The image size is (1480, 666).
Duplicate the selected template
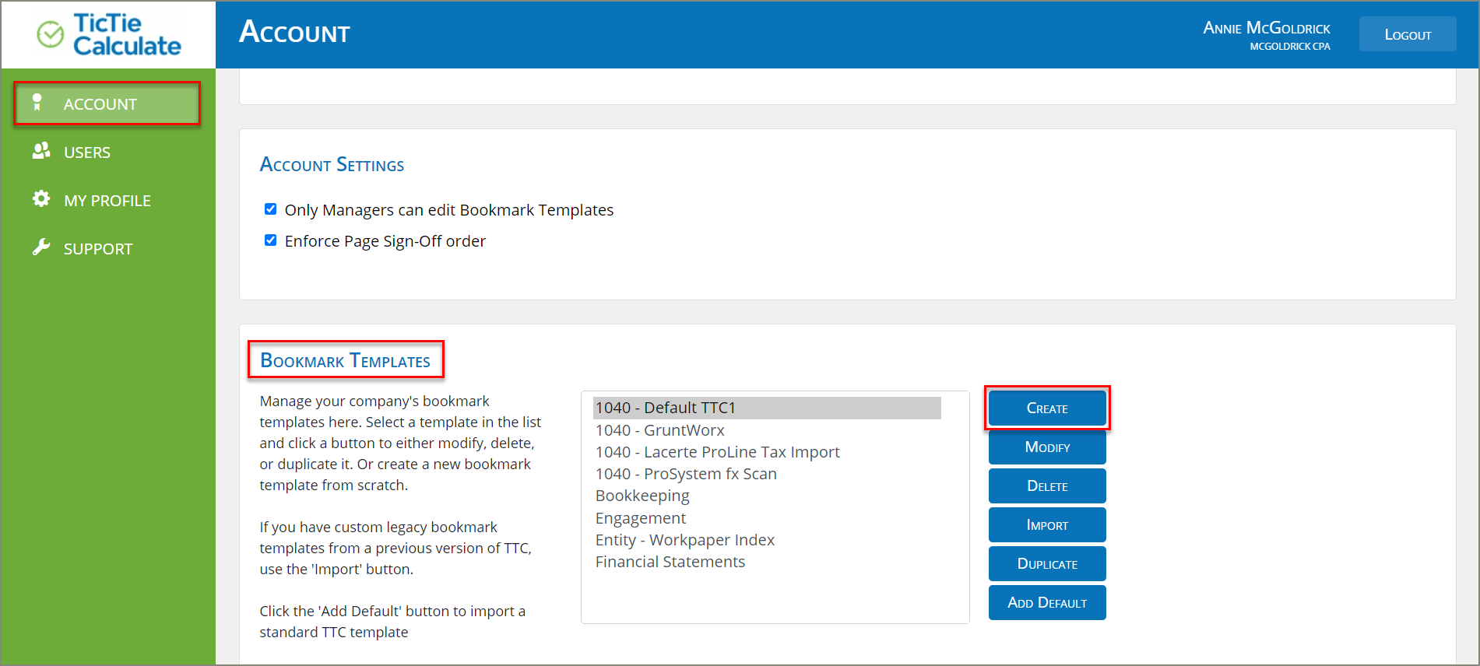click(x=1046, y=564)
